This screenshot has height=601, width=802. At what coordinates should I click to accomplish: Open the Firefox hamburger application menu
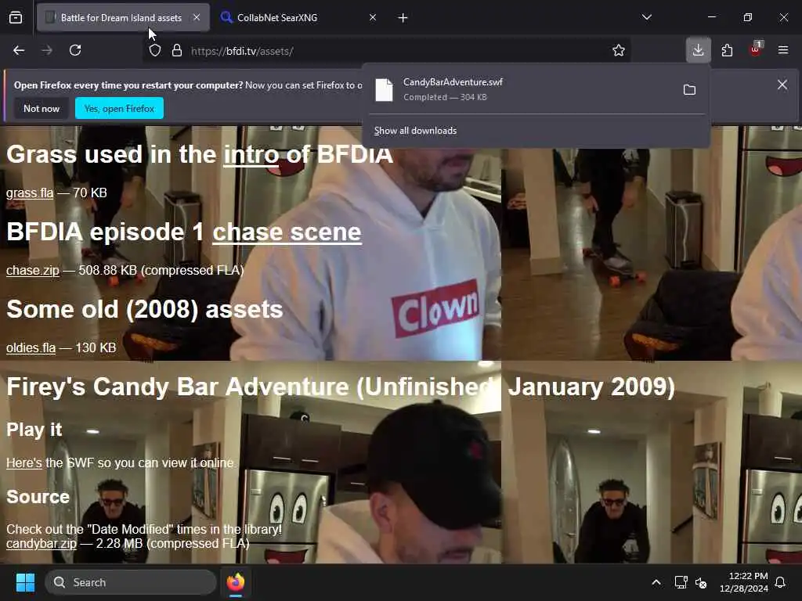783,50
